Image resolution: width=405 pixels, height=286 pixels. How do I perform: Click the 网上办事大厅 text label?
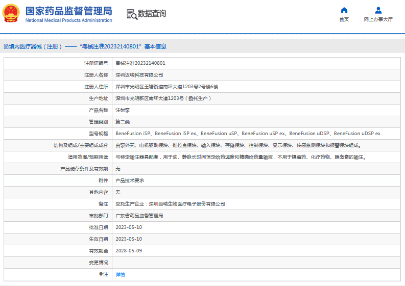tap(378, 19)
